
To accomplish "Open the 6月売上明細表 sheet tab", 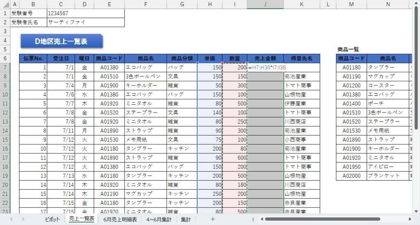I will point(120,219).
